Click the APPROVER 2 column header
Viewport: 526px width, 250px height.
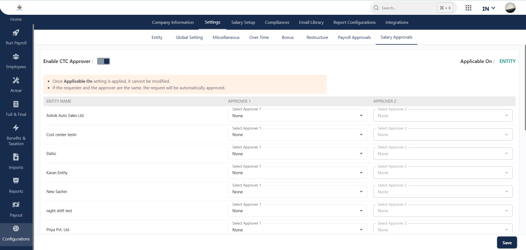pos(384,101)
